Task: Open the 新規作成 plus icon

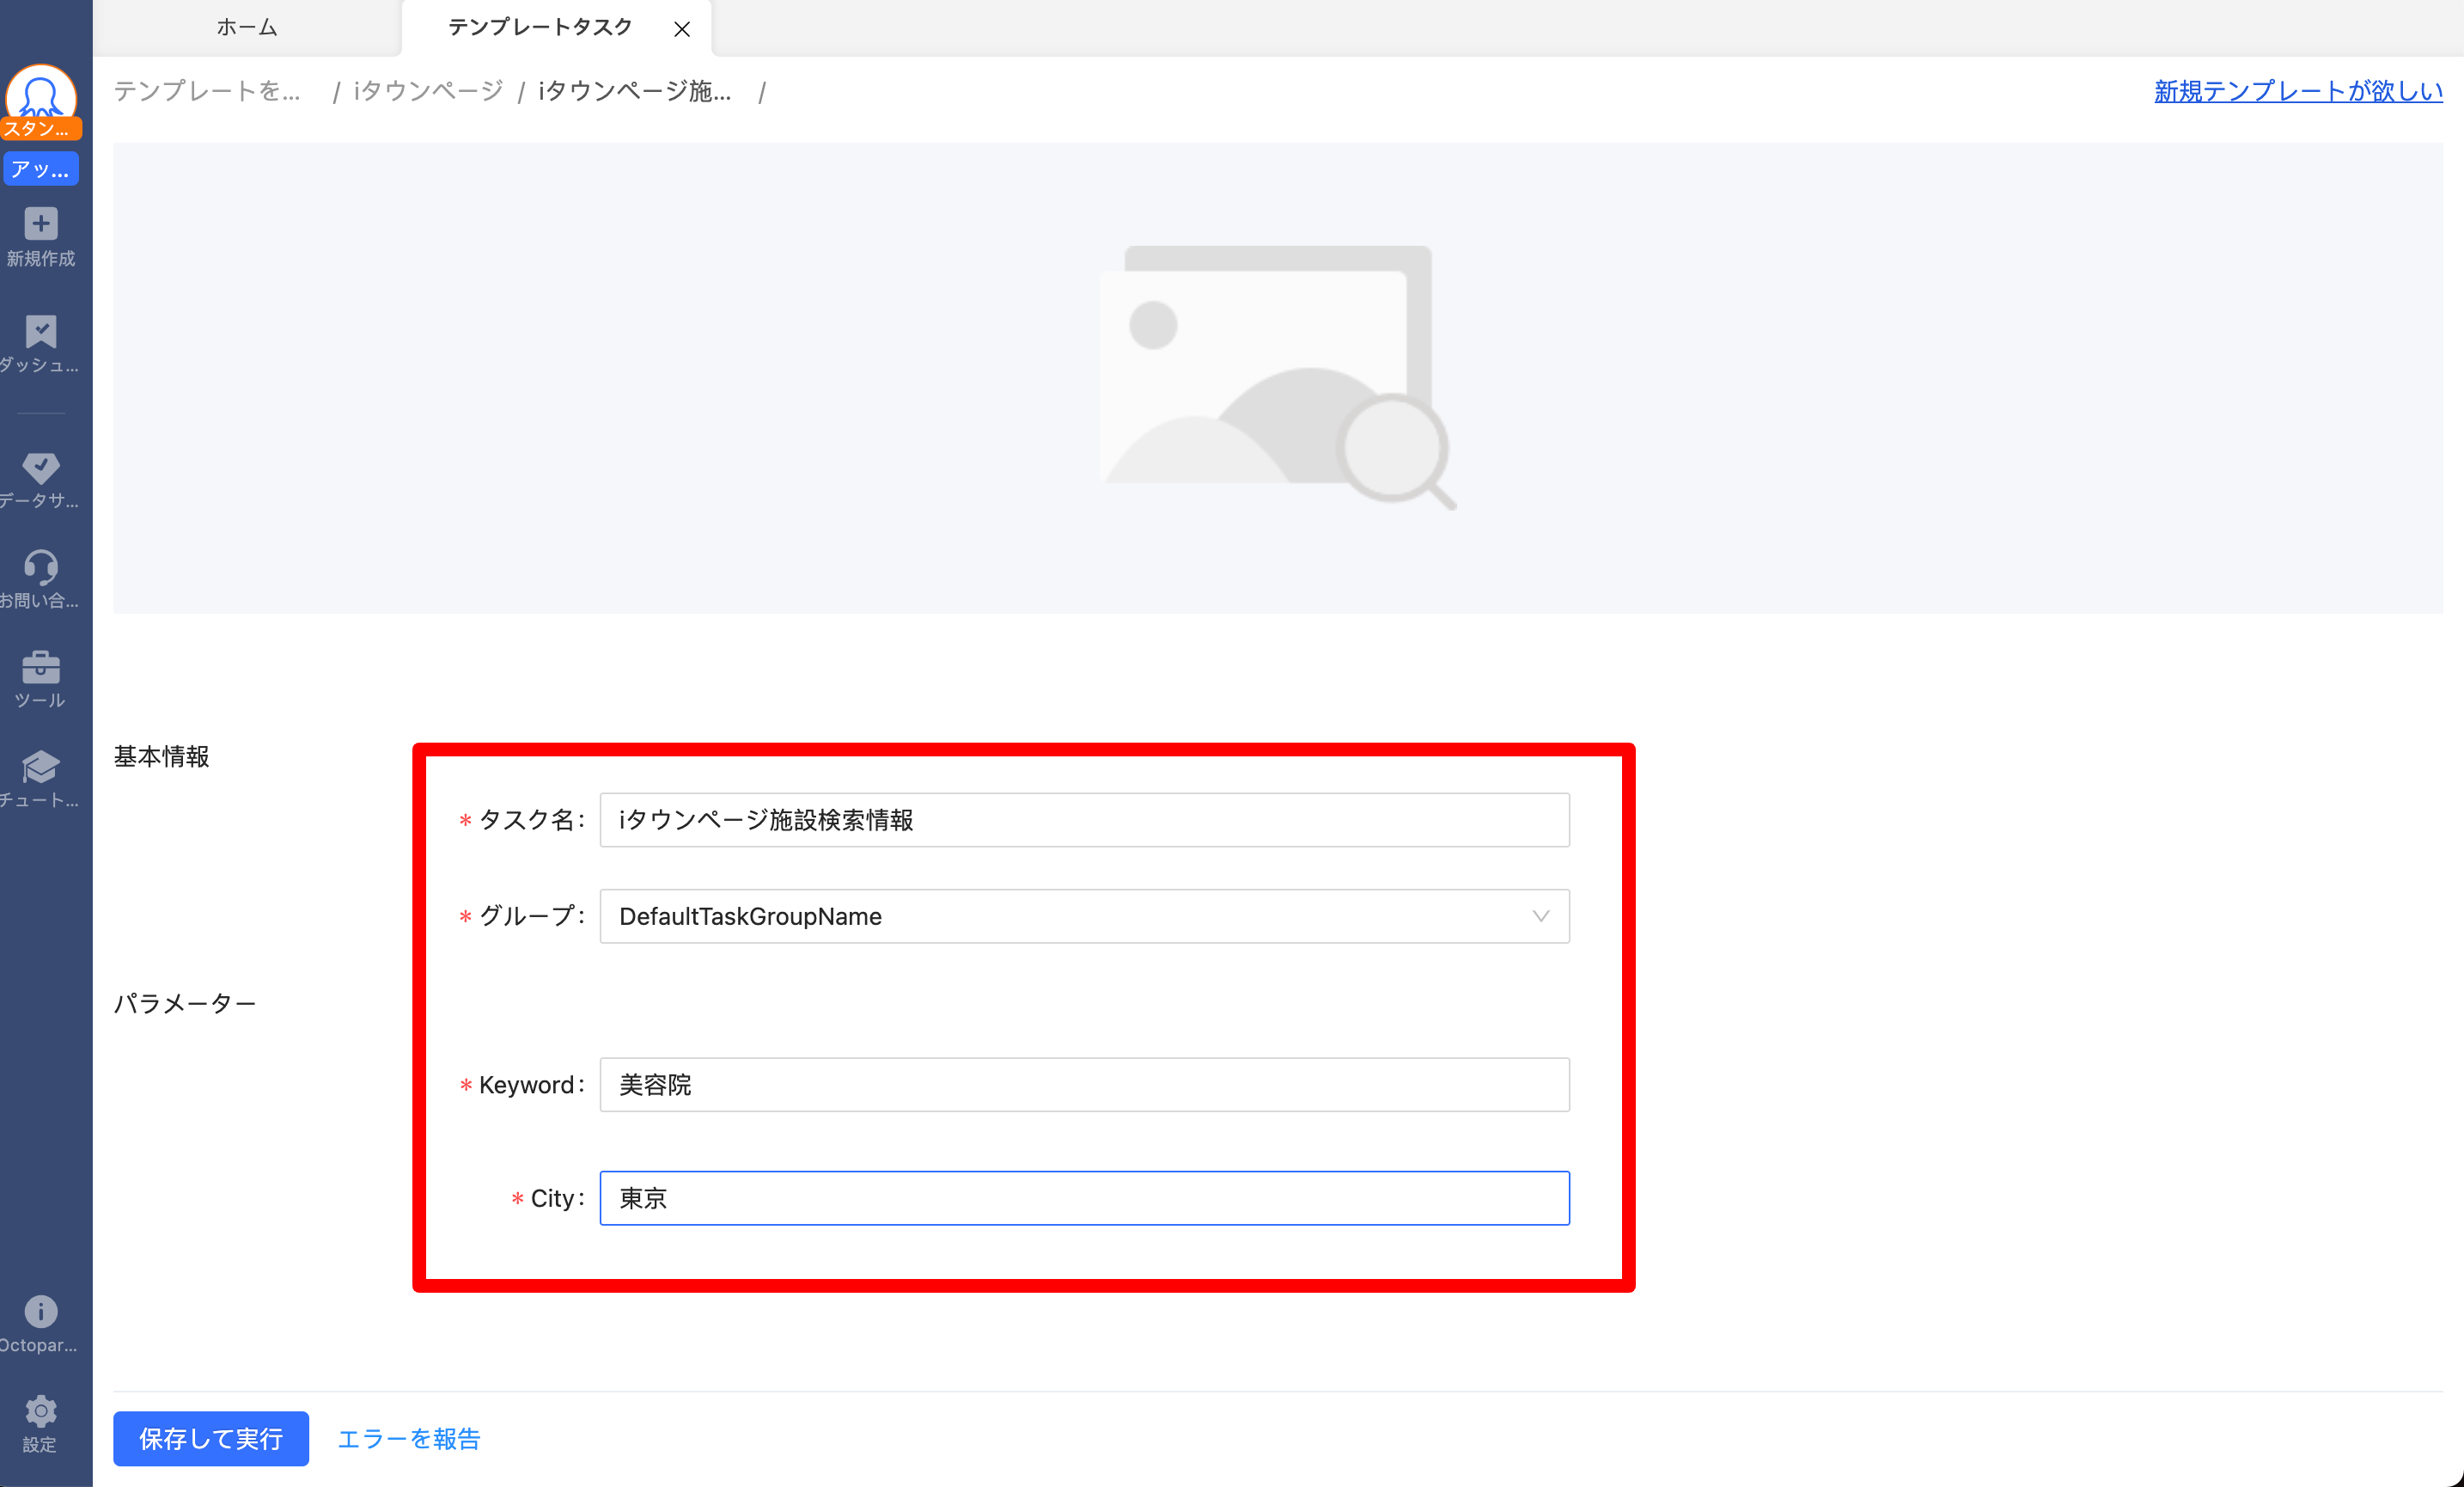Action: [x=41, y=223]
